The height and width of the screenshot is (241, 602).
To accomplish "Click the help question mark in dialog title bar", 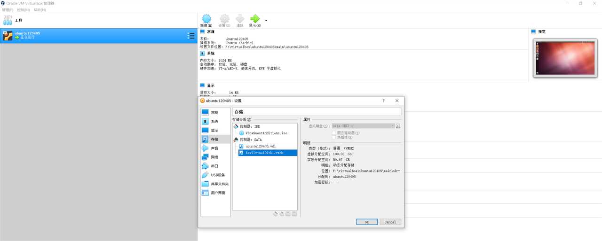I will click(383, 101).
